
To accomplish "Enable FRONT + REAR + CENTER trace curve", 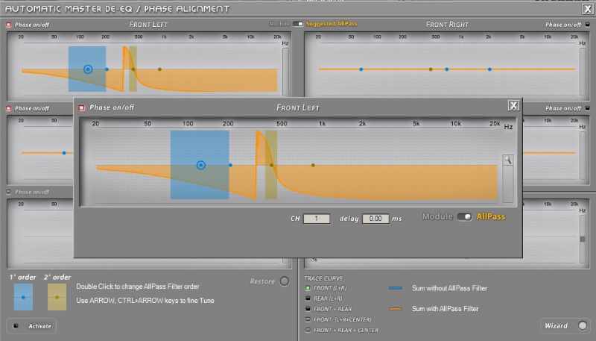I will [308, 330].
